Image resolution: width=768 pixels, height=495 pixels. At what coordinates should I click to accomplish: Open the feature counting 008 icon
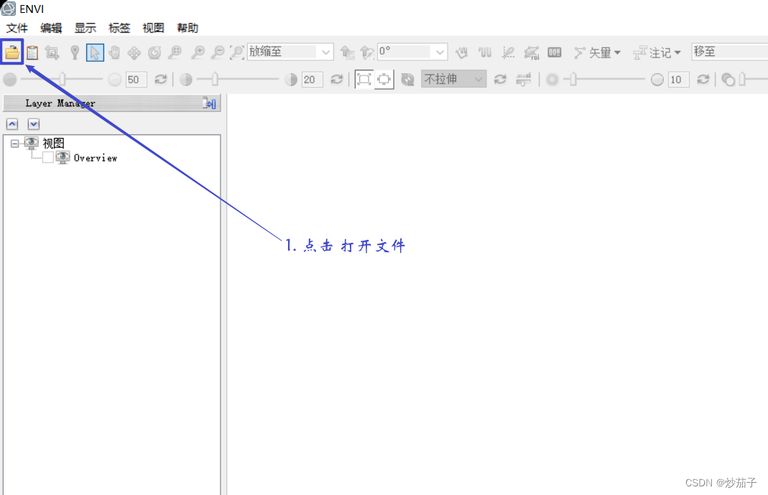pyautogui.click(x=555, y=52)
